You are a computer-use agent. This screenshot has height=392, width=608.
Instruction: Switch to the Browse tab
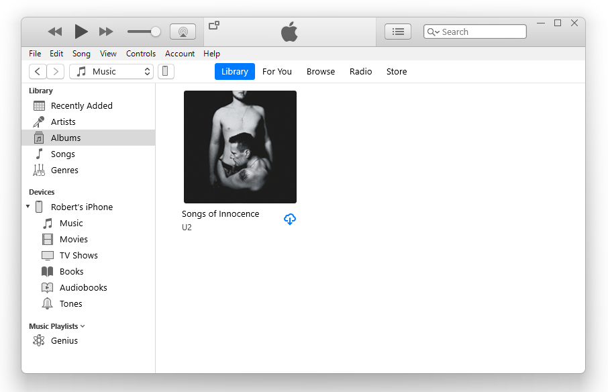click(321, 72)
